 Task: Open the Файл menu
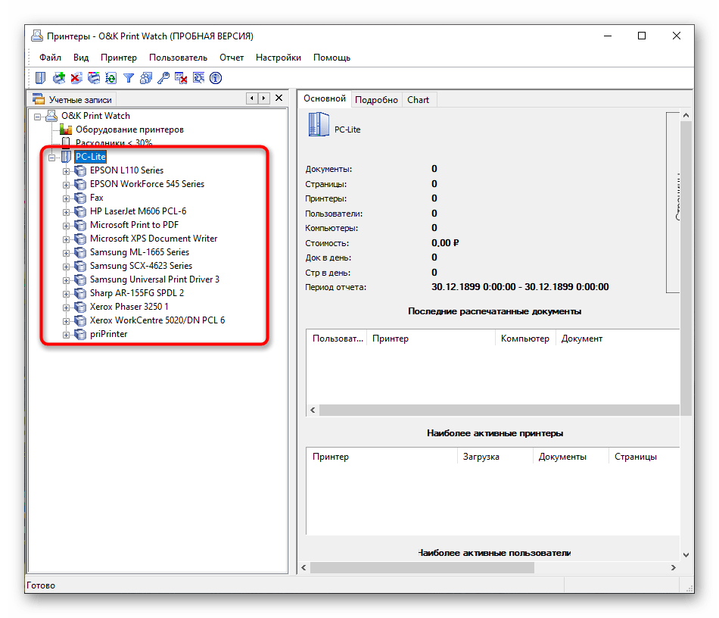coord(50,58)
